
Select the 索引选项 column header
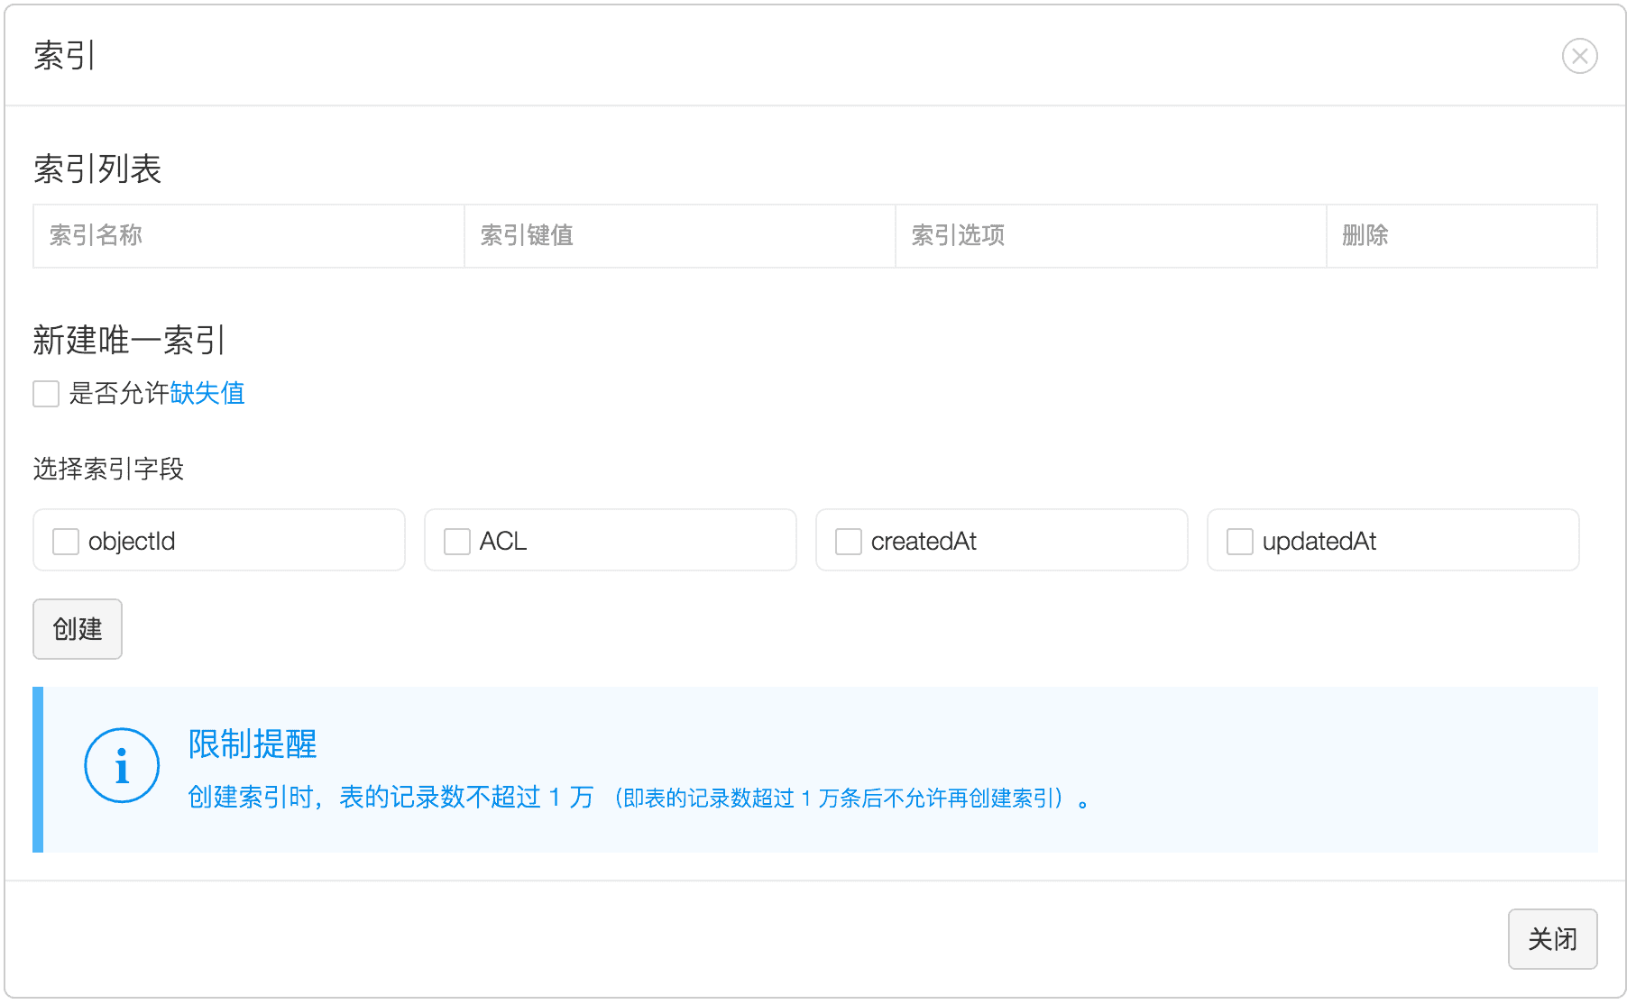coord(958,236)
